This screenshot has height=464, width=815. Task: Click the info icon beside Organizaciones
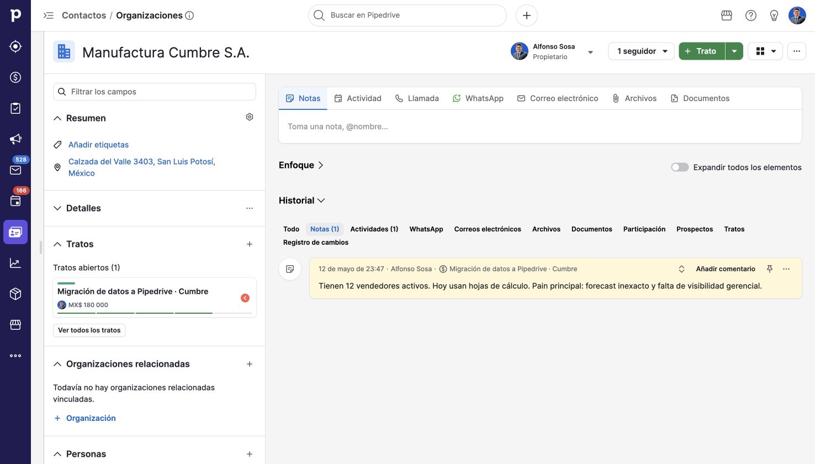(x=189, y=15)
